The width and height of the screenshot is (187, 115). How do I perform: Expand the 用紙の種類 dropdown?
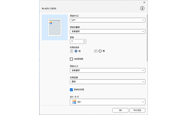(108, 31)
